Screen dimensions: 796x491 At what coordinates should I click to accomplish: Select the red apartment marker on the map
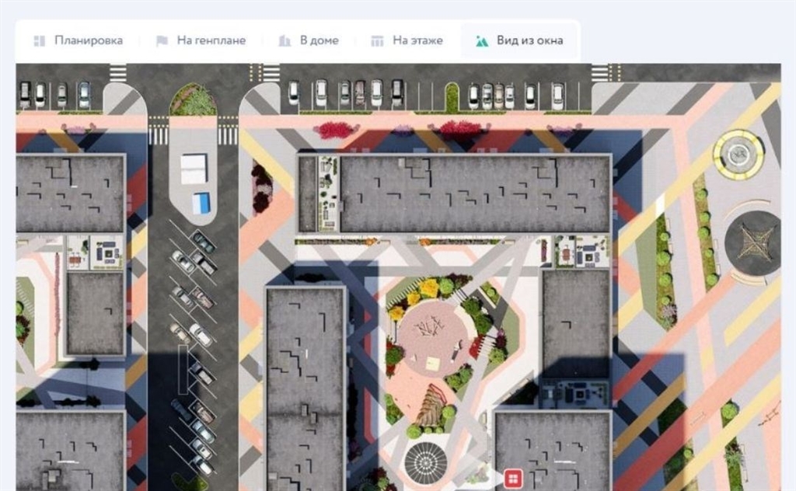click(513, 476)
